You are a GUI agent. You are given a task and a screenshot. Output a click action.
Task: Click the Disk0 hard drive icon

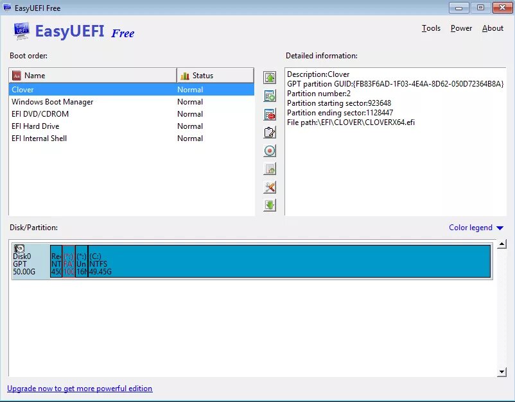click(19, 249)
